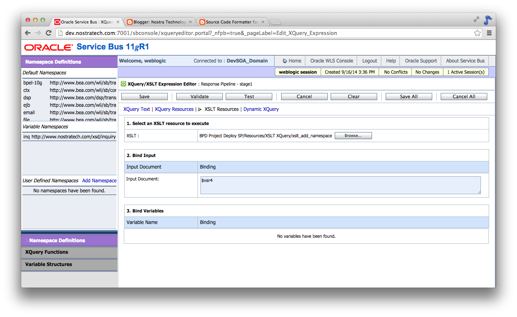Viewport: 517px width, 317px height.
Task: Click the Validate button
Action: point(199,97)
